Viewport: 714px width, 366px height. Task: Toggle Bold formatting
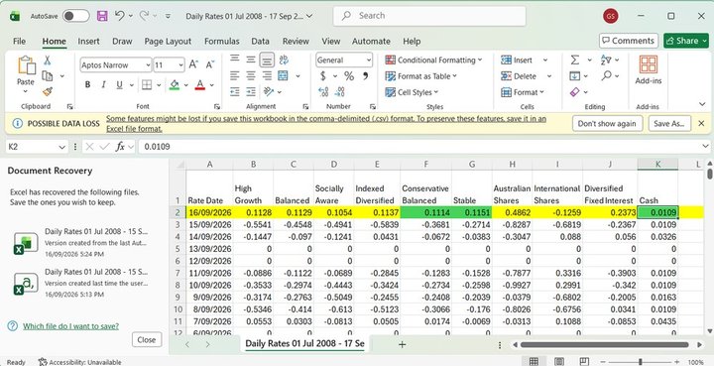coord(87,84)
